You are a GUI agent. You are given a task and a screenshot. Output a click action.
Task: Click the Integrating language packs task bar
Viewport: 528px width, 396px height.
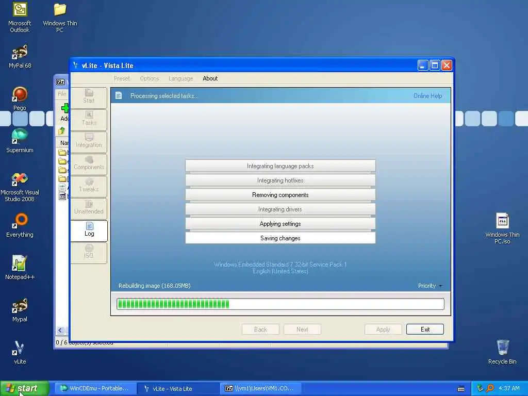(x=280, y=166)
